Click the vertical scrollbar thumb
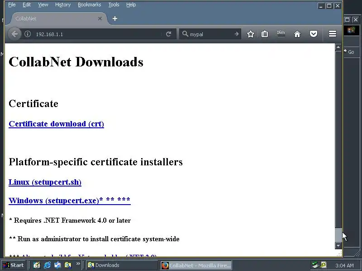 [x=338, y=235]
